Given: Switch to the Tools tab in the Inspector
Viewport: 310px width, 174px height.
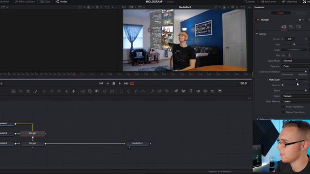Looking at the screenshot, I should coord(281,13).
